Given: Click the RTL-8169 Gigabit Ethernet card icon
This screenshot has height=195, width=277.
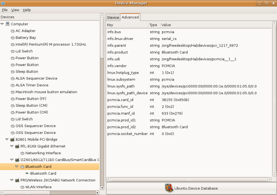Looking at the screenshot, I should [18, 146].
